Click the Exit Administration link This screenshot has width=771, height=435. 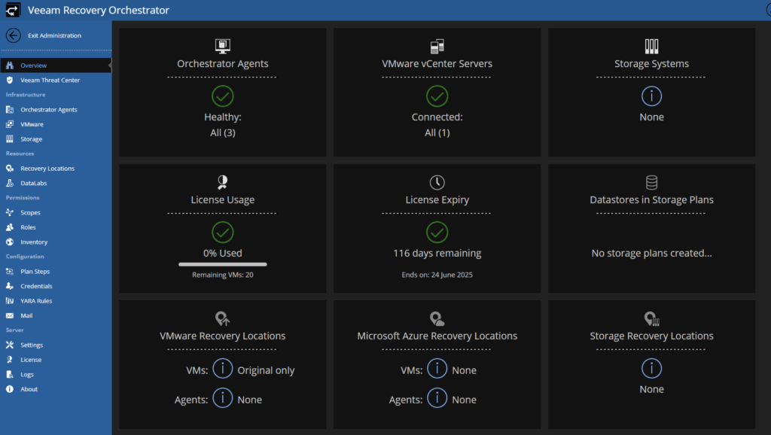54,35
